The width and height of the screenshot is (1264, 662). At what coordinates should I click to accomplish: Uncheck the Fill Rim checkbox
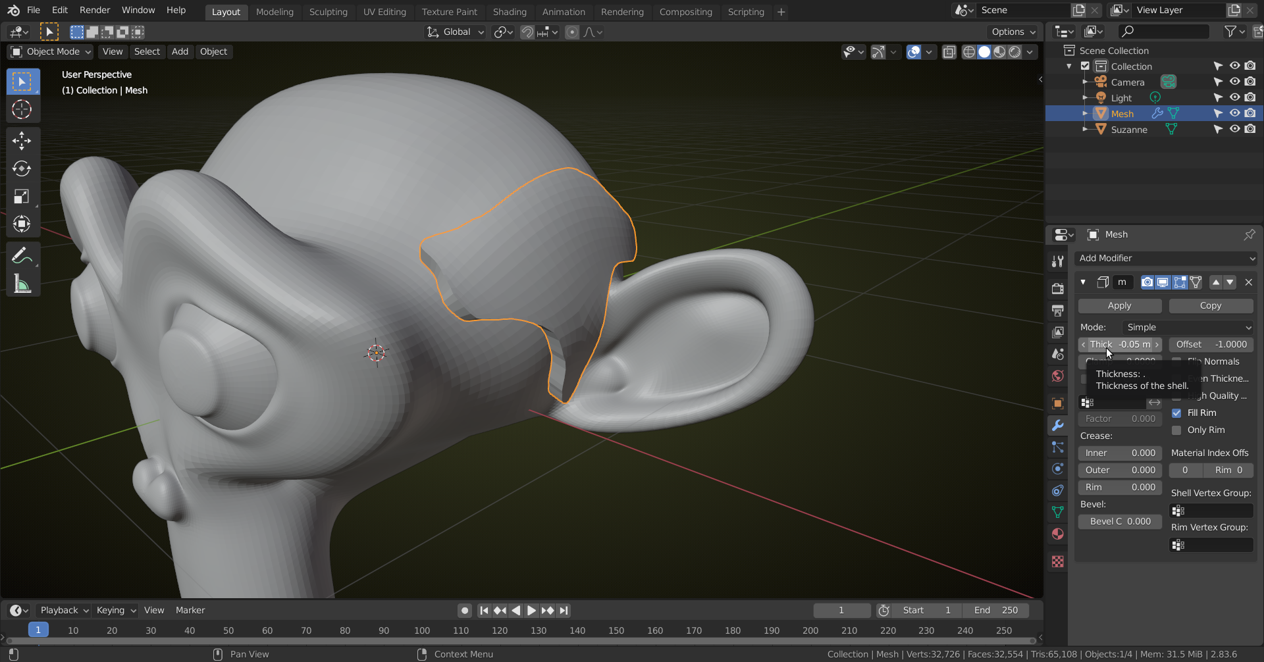click(1176, 413)
